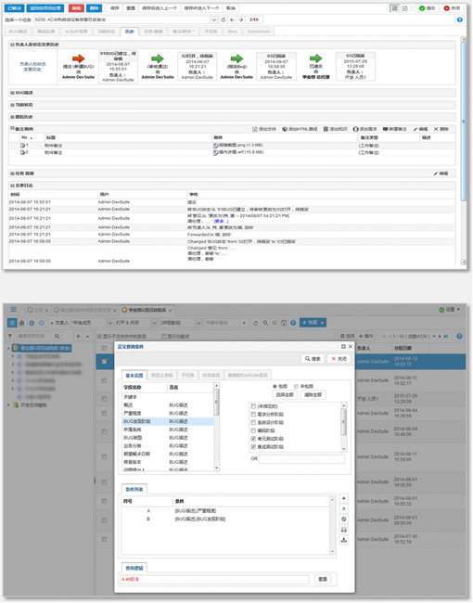Click the 关闭 button in the query dialog

(x=339, y=359)
